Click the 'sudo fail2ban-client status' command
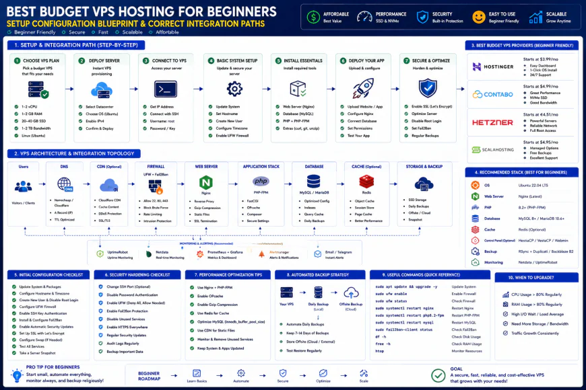The image size is (586, 390). point(403,329)
